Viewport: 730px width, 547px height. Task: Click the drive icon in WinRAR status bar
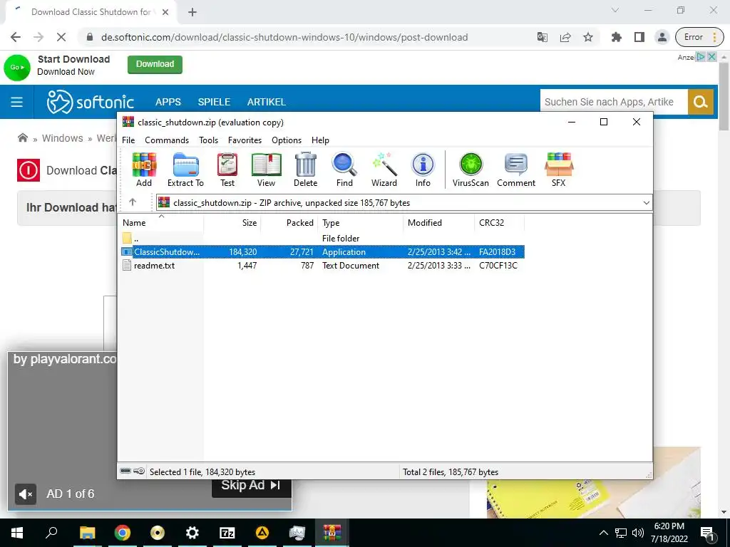tap(125, 472)
